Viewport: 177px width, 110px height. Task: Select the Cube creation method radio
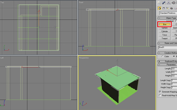point(163,56)
